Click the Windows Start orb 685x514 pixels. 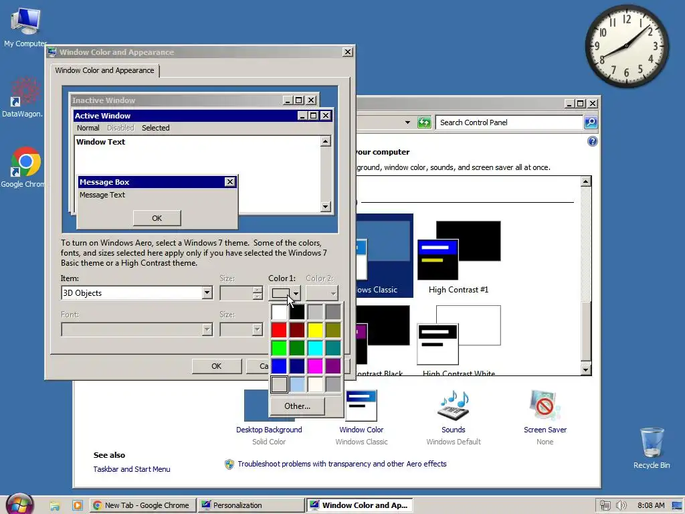(x=19, y=505)
